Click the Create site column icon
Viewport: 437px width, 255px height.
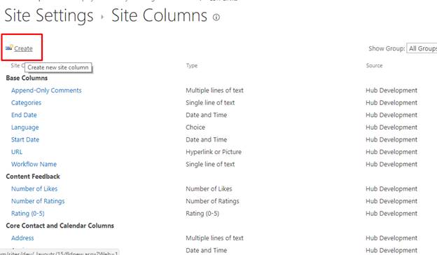[9, 48]
